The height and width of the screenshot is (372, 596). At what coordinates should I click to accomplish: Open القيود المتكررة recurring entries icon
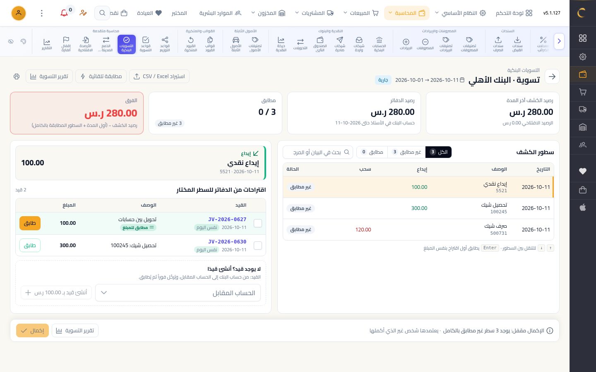click(x=191, y=44)
